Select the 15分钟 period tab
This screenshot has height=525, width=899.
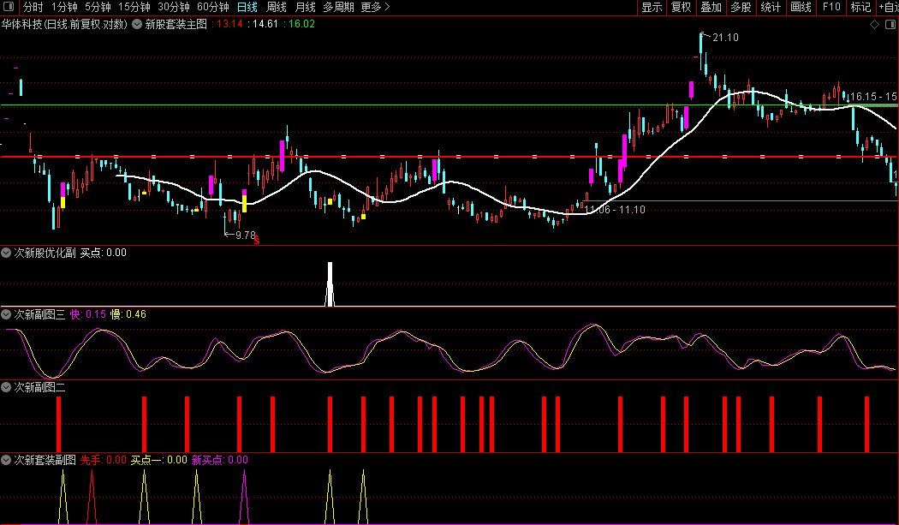pyautogui.click(x=134, y=7)
